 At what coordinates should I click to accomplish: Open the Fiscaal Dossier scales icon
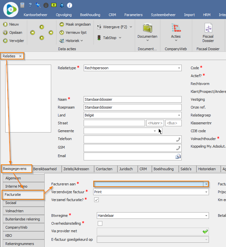coord(208,28)
